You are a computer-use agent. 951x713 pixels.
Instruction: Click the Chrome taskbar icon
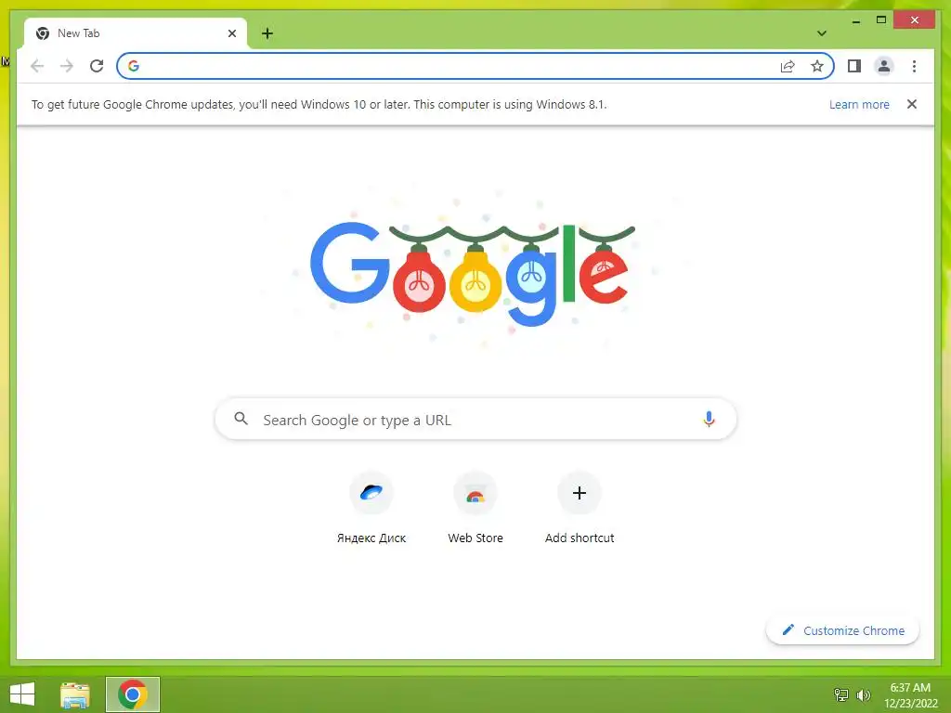tap(133, 694)
